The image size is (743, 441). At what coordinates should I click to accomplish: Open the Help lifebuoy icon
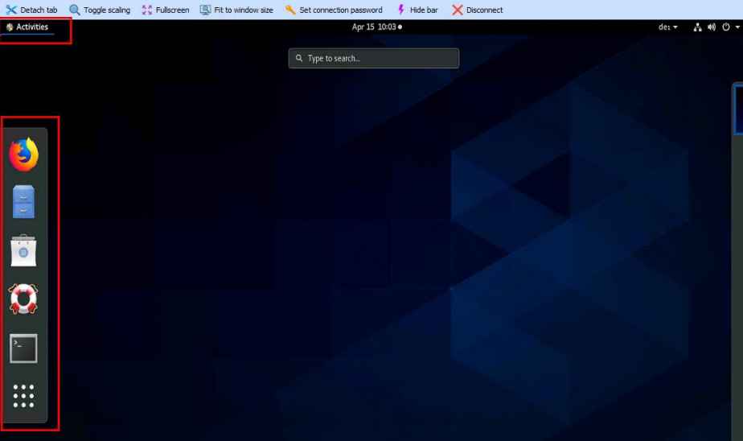tap(23, 299)
